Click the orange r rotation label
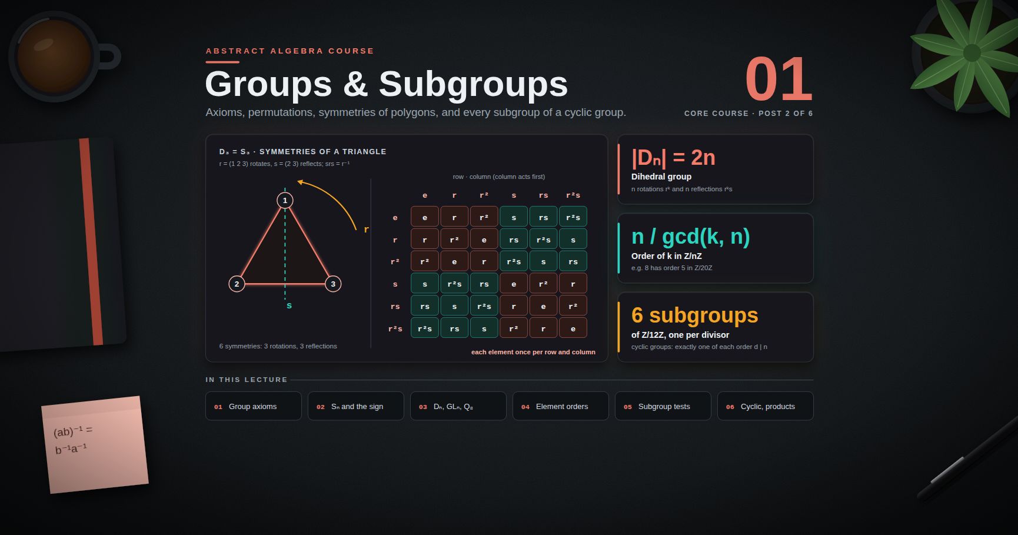The height and width of the screenshot is (535, 1018). tap(366, 230)
